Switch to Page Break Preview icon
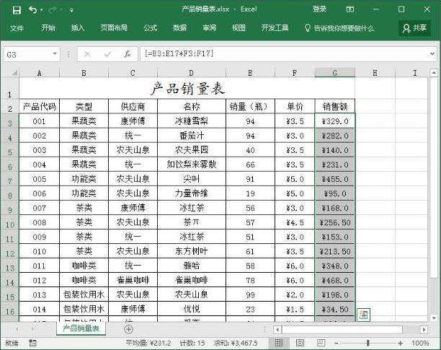This screenshot has width=441, height=350. 321,343
